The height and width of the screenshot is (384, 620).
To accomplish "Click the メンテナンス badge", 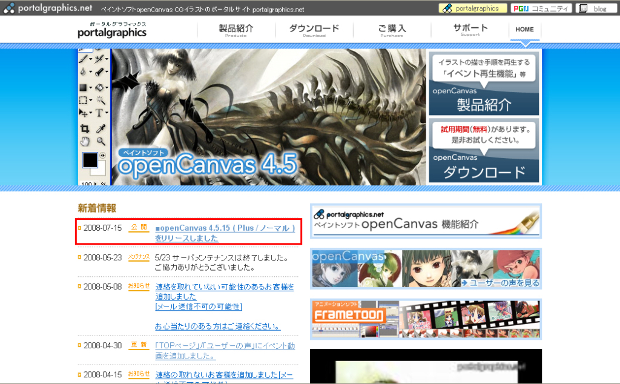I will click(x=139, y=257).
